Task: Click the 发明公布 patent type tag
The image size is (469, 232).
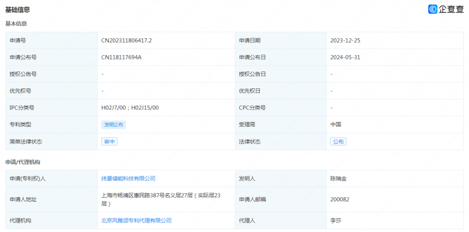Action: click(113, 124)
